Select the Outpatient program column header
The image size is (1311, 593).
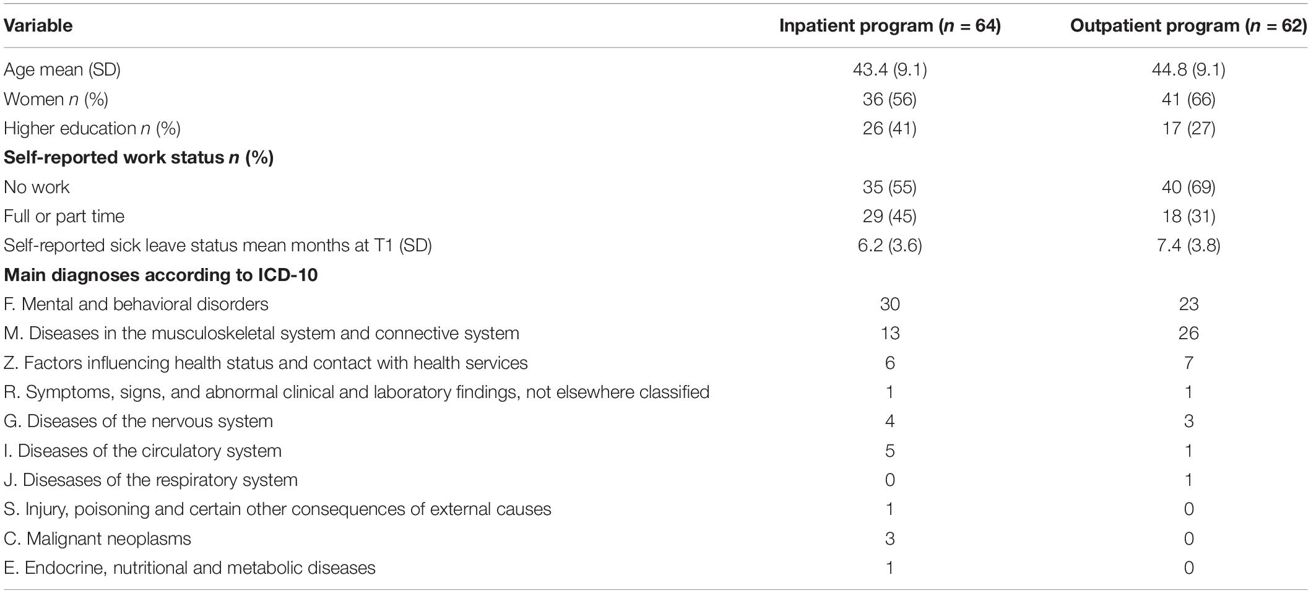[x=1188, y=25]
